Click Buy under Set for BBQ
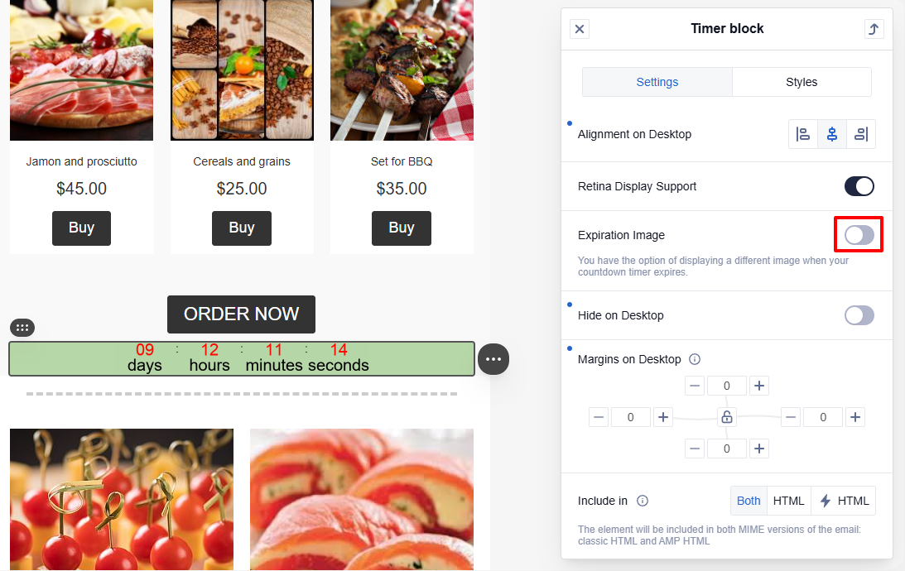Screen dimensions: 905x571 401,228
